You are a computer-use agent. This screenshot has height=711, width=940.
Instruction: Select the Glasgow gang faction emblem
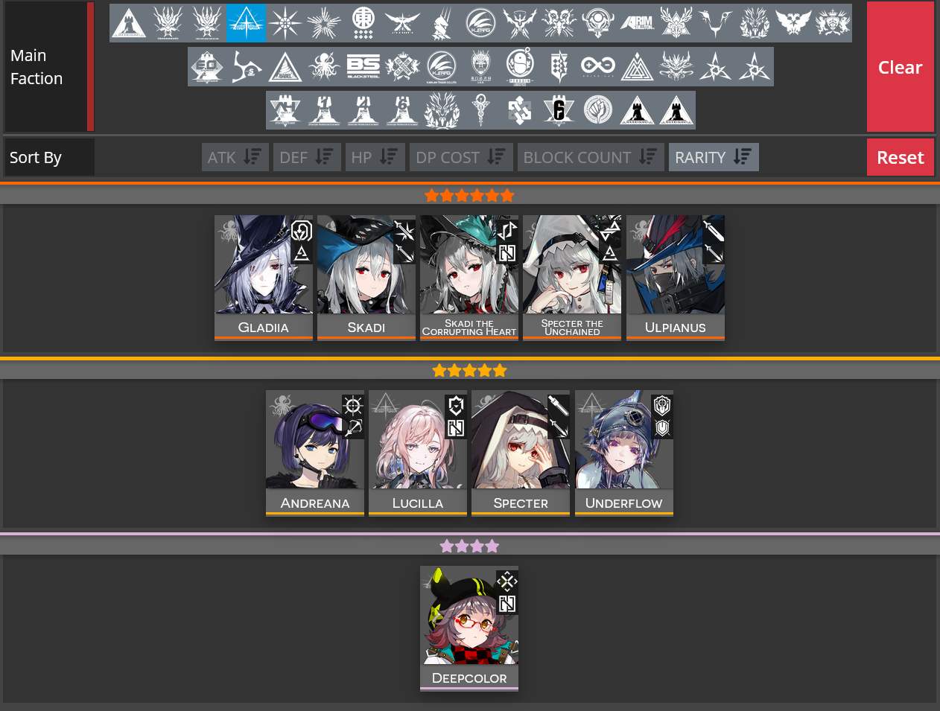point(402,67)
